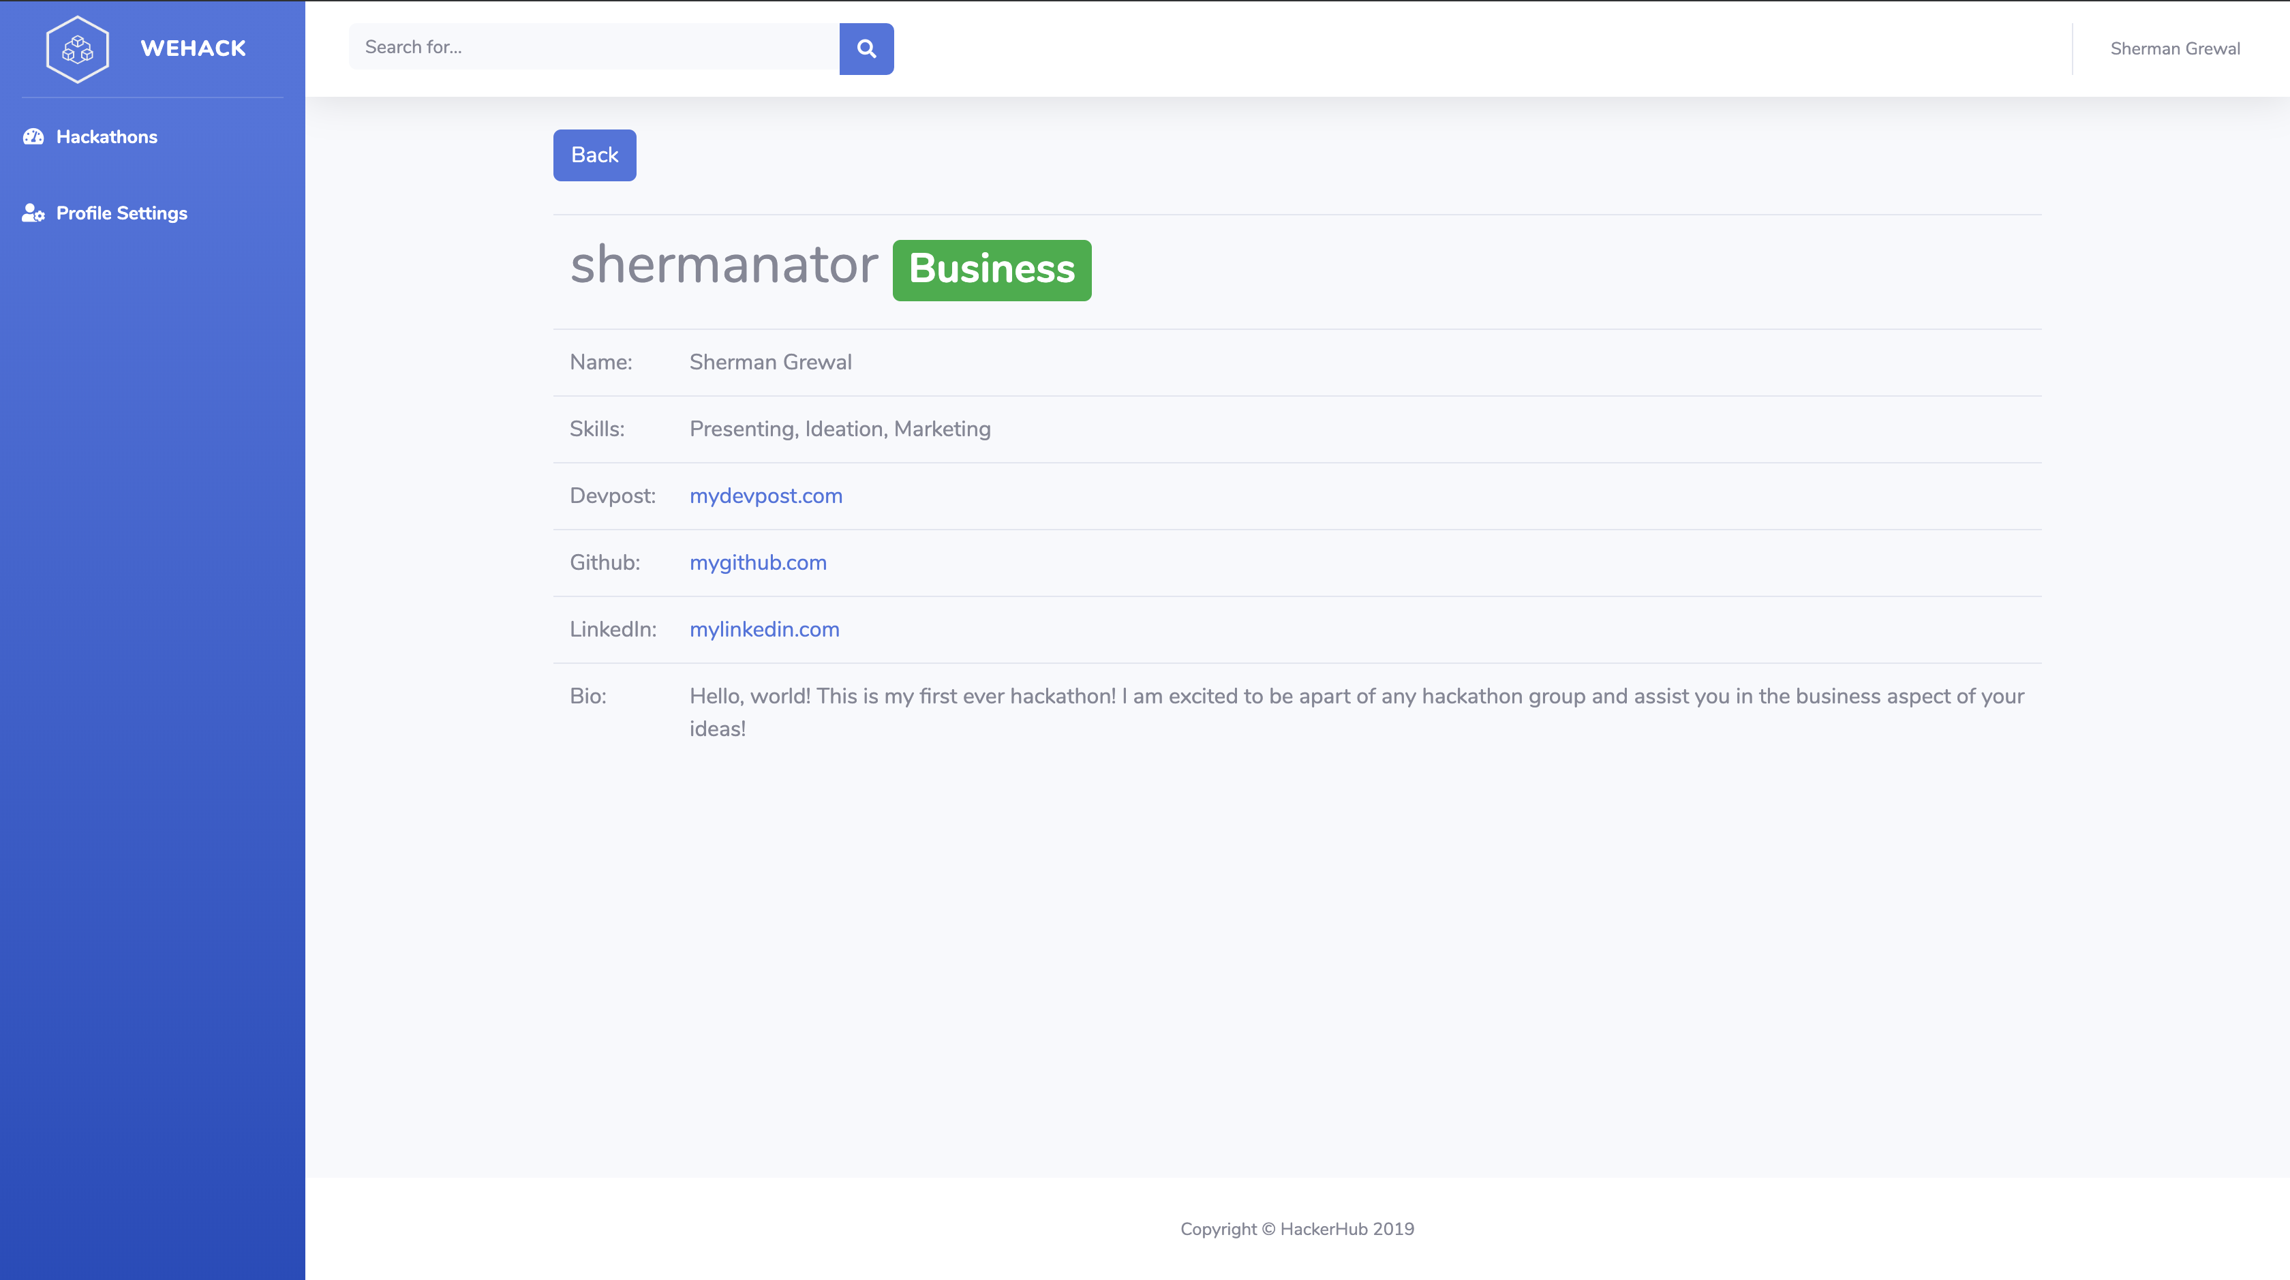Click the shermanator username heading
The height and width of the screenshot is (1280, 2290).
(724, 266)
